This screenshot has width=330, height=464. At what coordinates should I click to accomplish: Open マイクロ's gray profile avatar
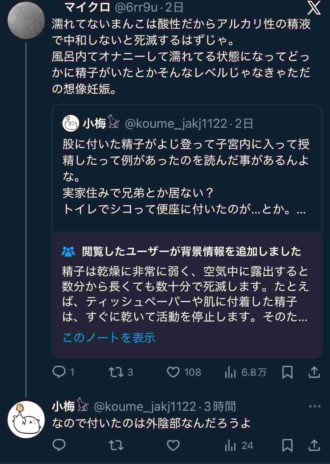26,22
